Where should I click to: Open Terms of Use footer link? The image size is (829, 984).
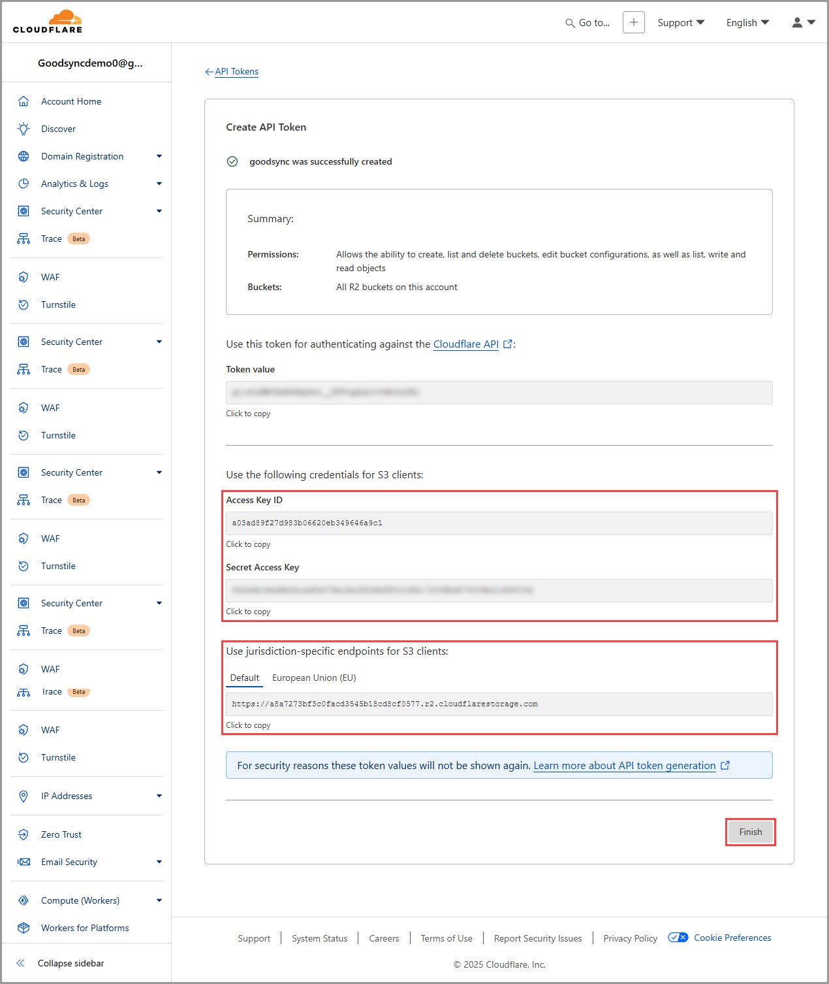tap(446, 938)
